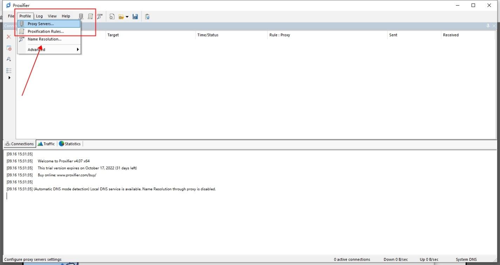This screenshot has height=265, width=500.
Task: Open Proxy Servers via toolbar icon
Action: pos(81,16)
